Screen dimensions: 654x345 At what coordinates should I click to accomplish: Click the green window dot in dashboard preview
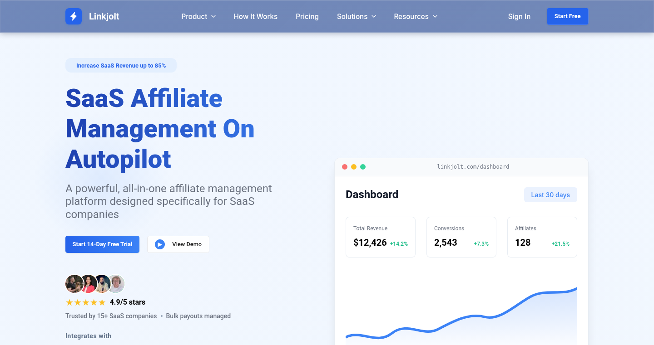[x=363, y=167]
